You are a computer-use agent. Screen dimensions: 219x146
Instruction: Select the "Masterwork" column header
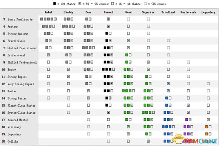(x=188, y=12)
